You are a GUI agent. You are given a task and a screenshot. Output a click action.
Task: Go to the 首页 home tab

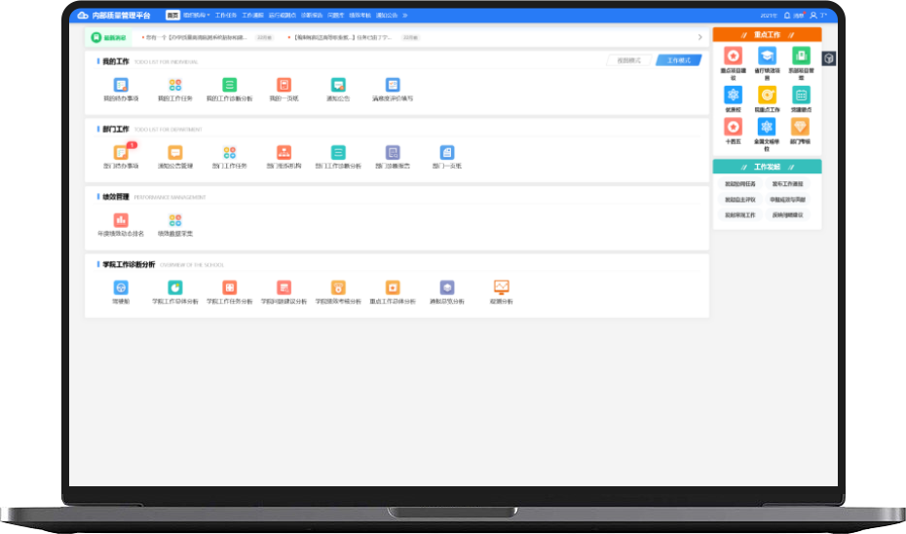coord(172,16)
